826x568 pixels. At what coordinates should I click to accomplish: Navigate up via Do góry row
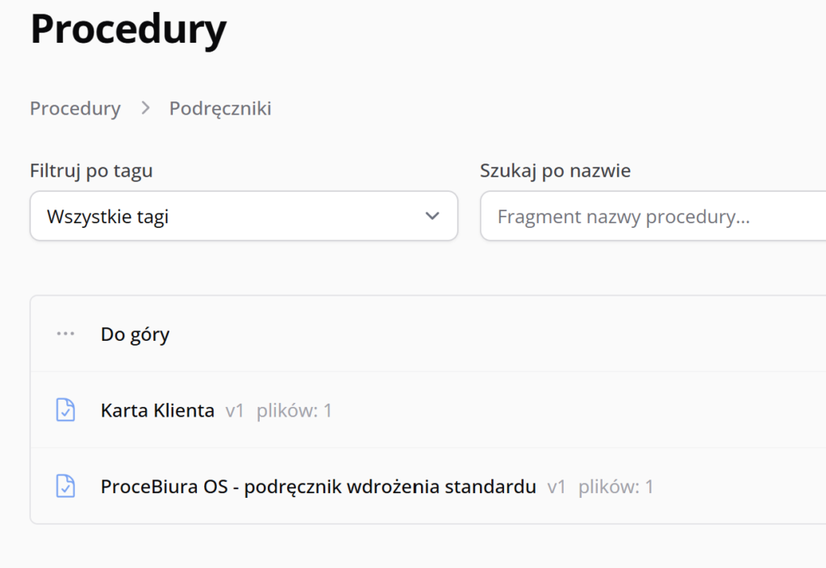428,334
